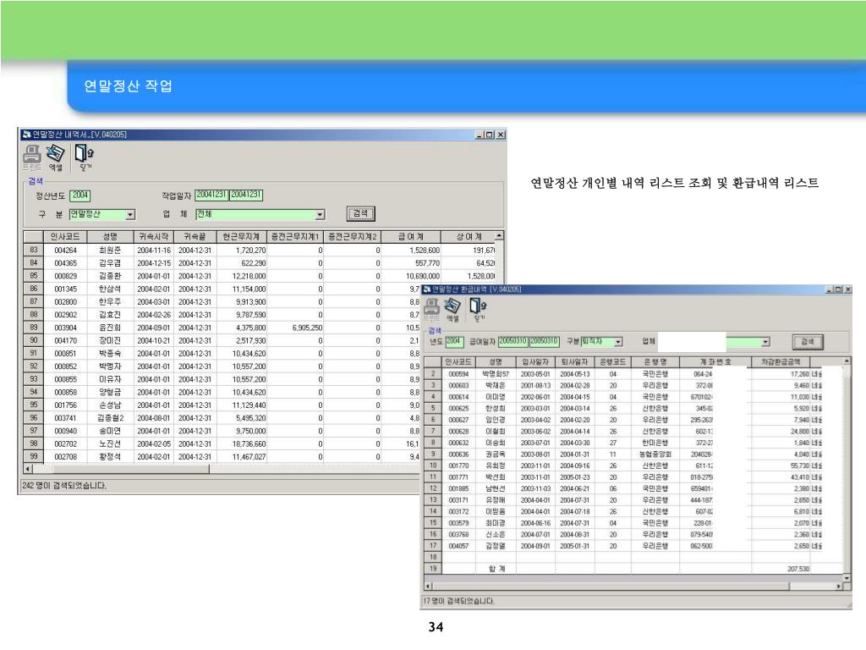The image size is (866, 650).
Task: Open the 업체 dropdown in 환급내역 window
Action: [765, 342]
